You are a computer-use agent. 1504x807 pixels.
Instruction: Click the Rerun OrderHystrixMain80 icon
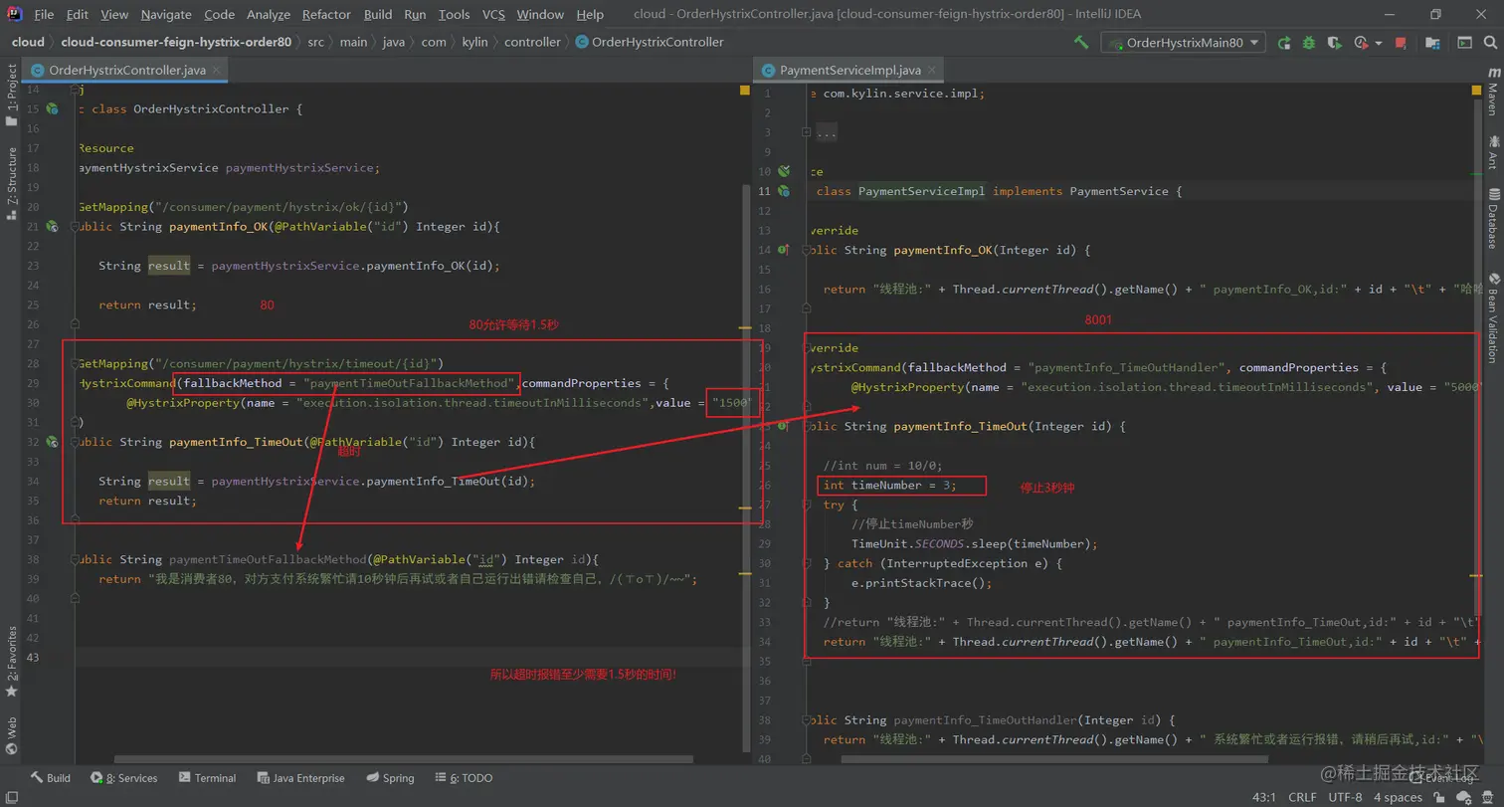(1285, 43)
